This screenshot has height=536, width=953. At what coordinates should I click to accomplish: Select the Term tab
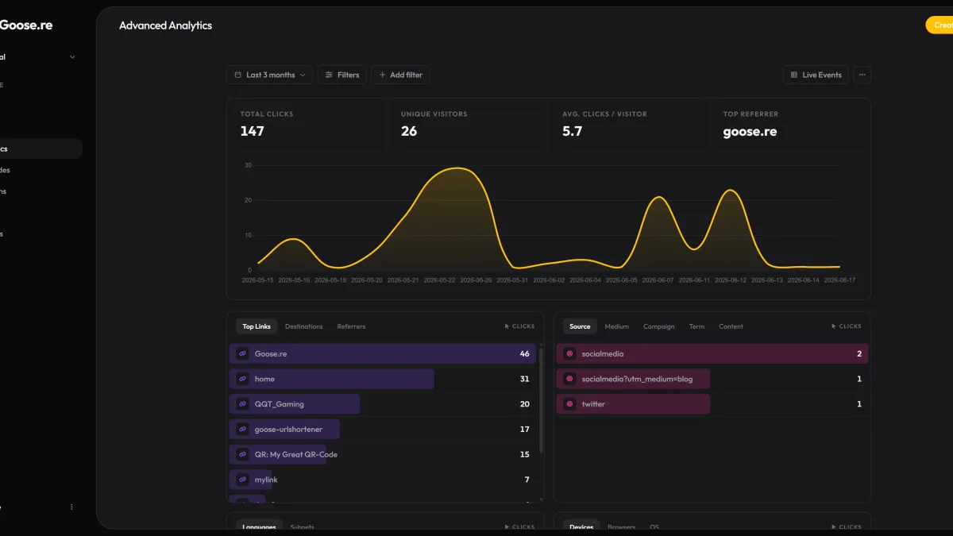click(x=696, y=326)
